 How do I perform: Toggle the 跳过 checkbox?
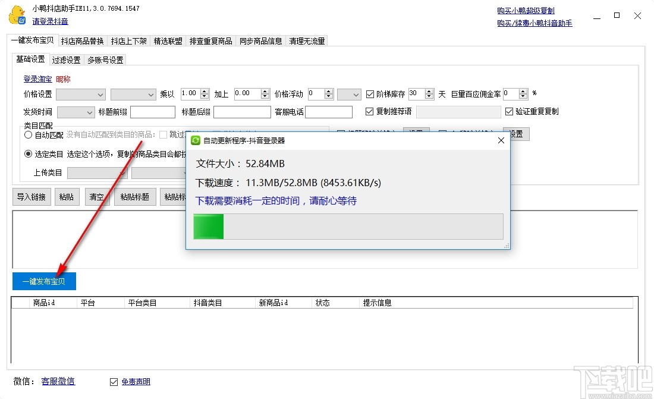tap(164, 134)
